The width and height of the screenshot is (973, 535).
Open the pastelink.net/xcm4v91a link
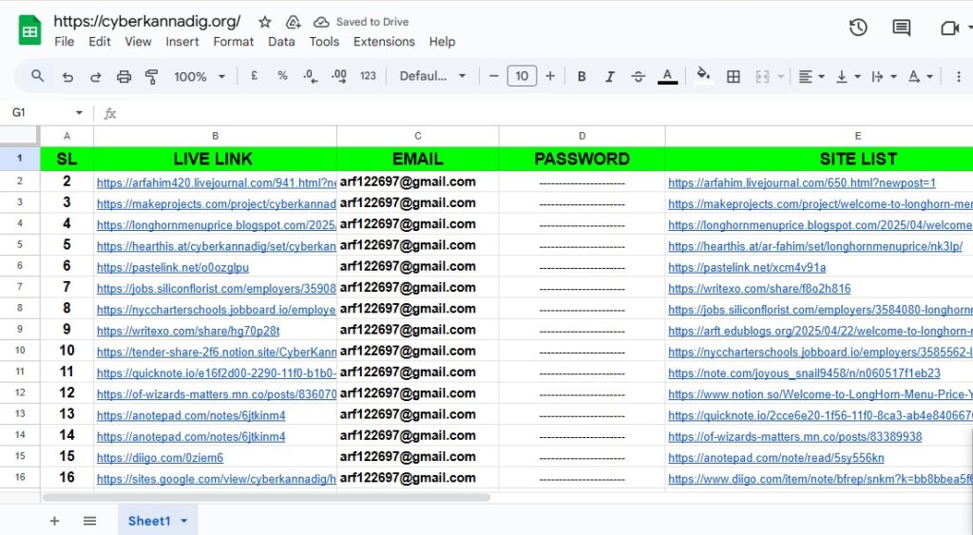(x=747, y=268)
